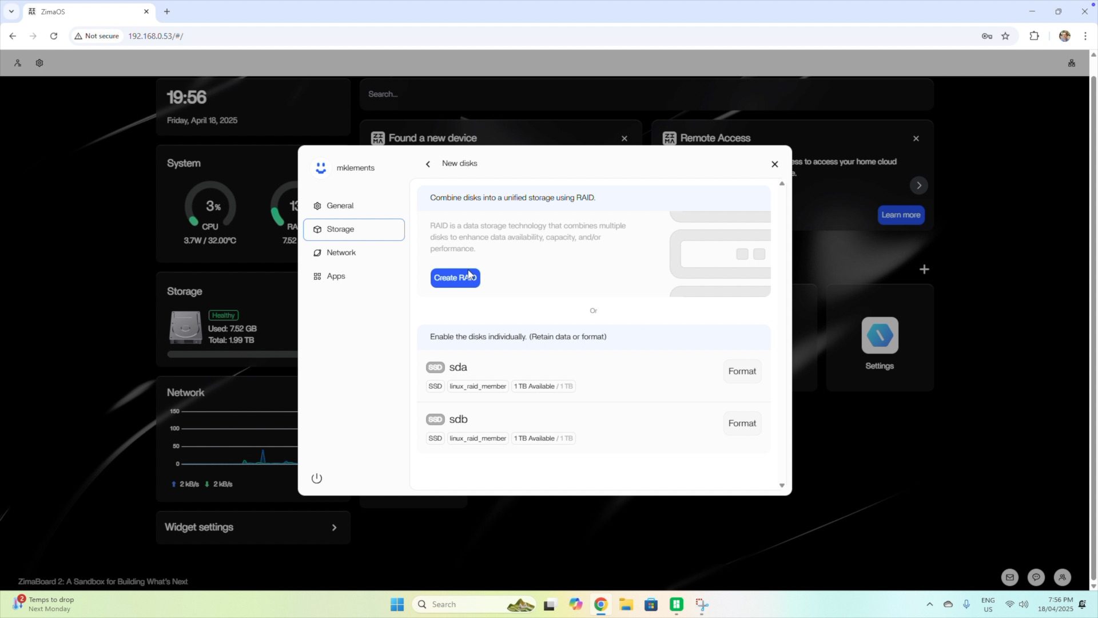Click the plus icon to add app

[924, 270]
